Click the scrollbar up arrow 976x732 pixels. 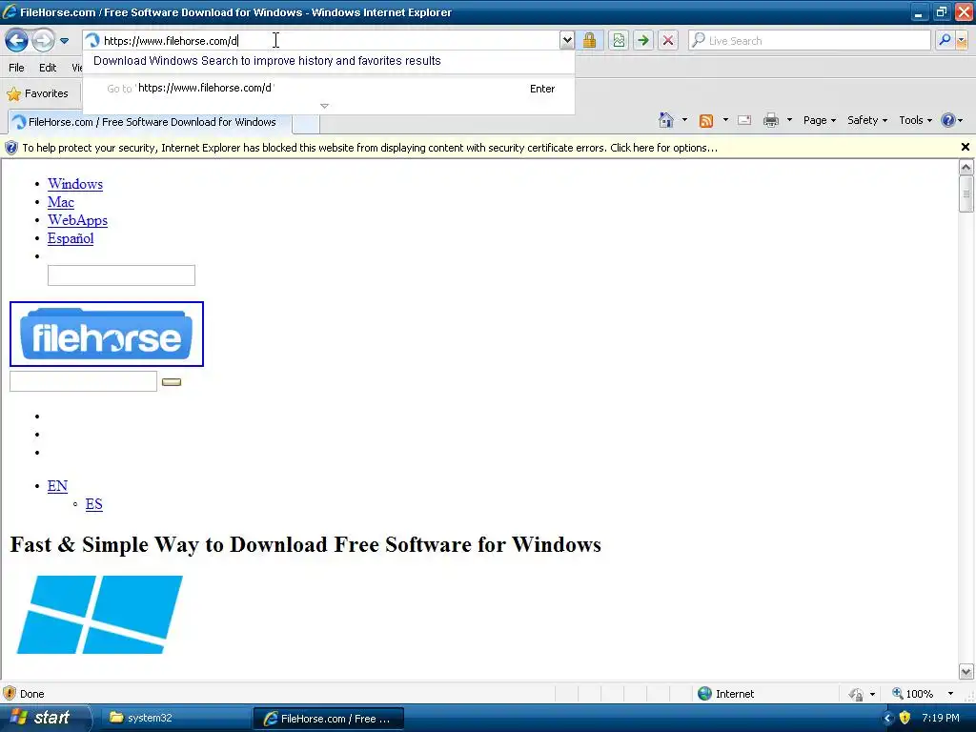click(966, 167)
